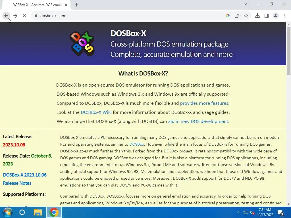Click the 'Supported Platforms:' label
This screenshot has width=291, height=218.
click(x=24, y=194)
